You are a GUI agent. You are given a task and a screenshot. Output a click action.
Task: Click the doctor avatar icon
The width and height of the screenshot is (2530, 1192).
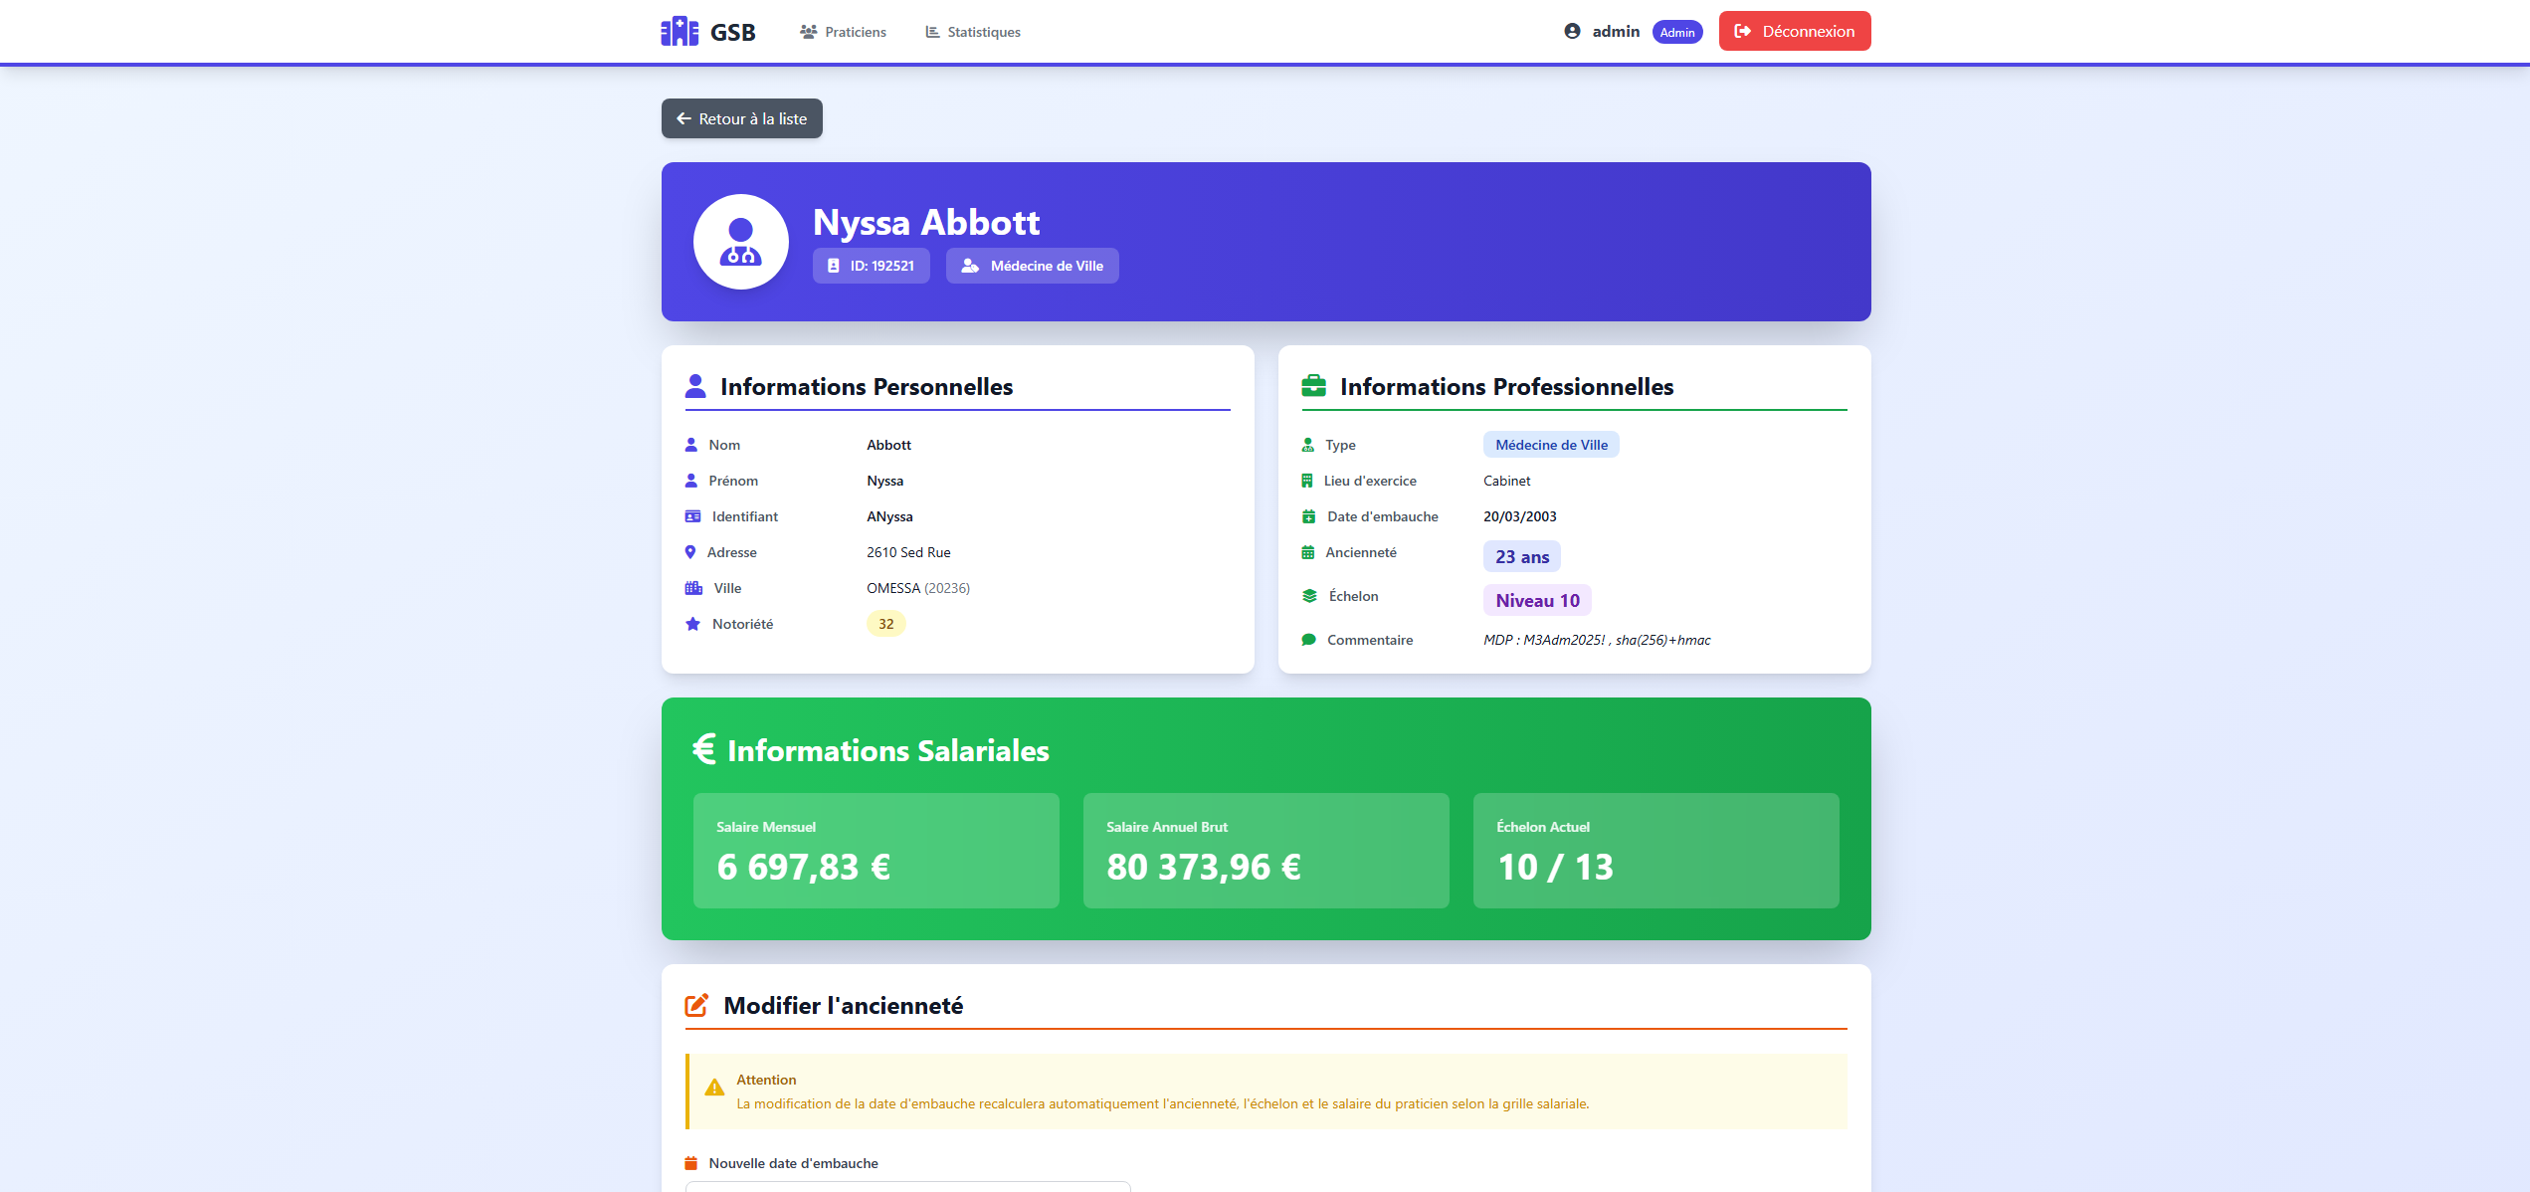coord(740,242)
